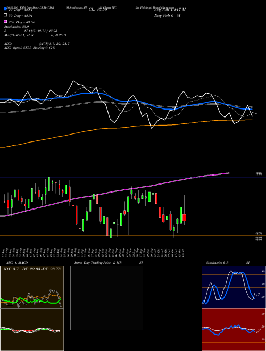The image size is (266, 351).
Task: Open the MACD histogram thumbnail
Action: [32, 330]
